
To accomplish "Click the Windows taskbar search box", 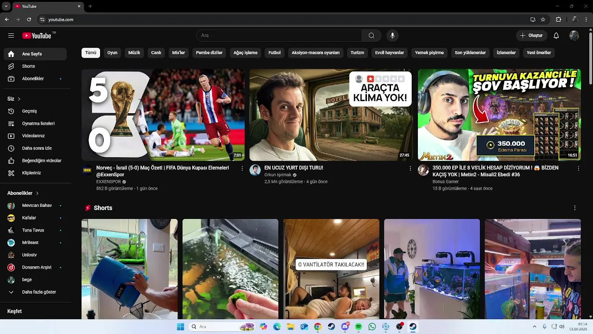I will click(222, 327).
